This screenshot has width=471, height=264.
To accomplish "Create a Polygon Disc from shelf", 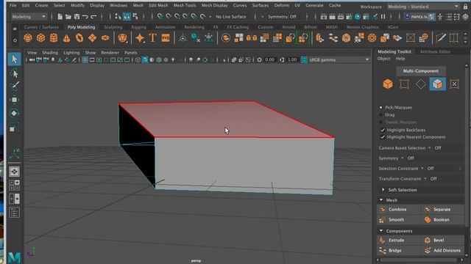I will tap(105, 38).
